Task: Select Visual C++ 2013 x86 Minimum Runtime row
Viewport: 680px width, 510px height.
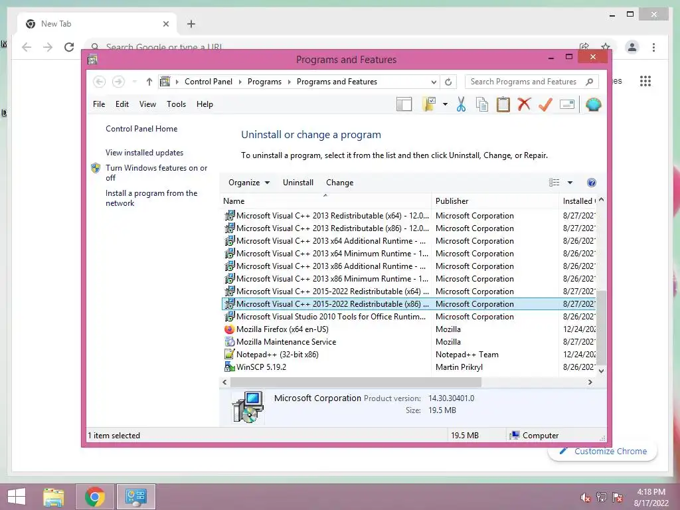Action: pos(408,279)
